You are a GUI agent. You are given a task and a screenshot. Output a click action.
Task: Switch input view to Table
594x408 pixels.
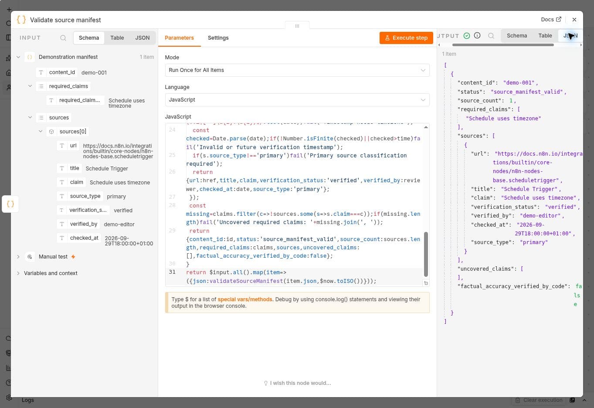click(117, 38)
